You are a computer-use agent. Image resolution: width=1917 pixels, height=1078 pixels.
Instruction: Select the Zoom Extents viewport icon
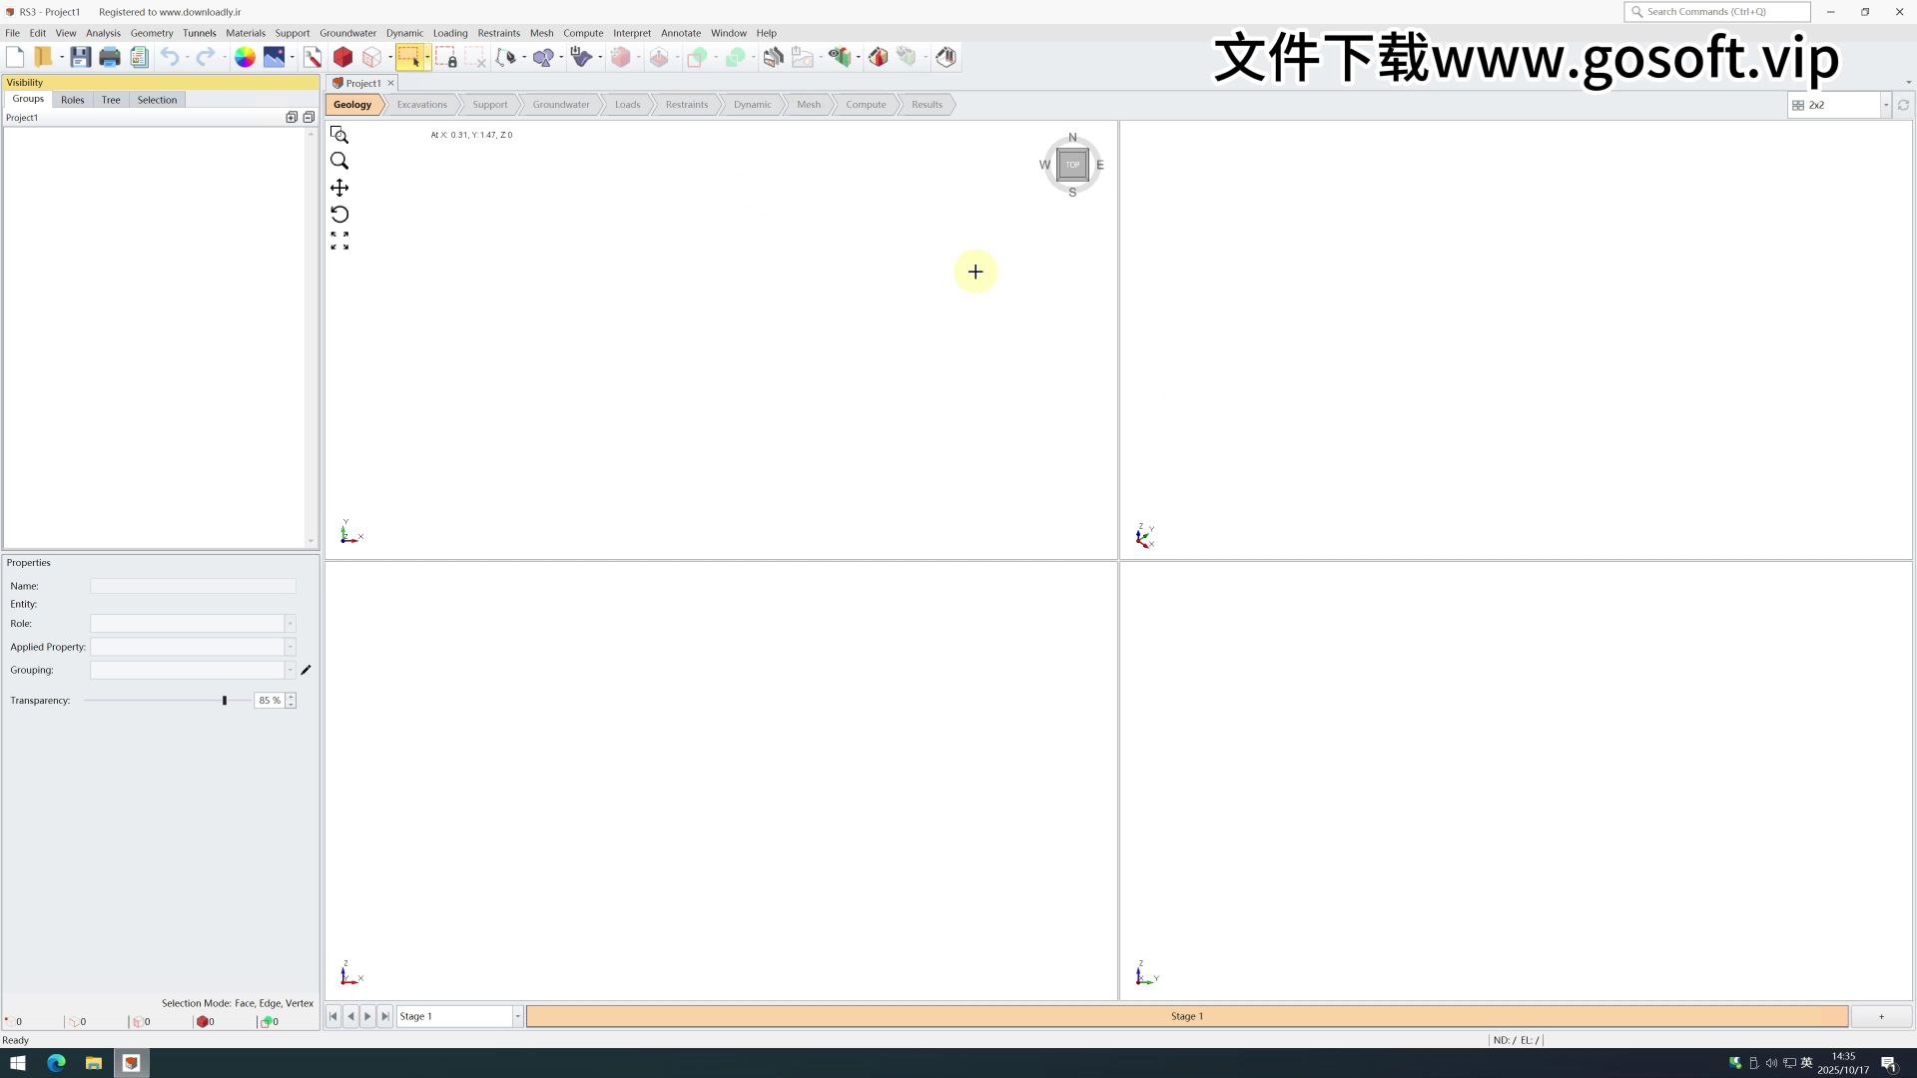pos(339,240)
